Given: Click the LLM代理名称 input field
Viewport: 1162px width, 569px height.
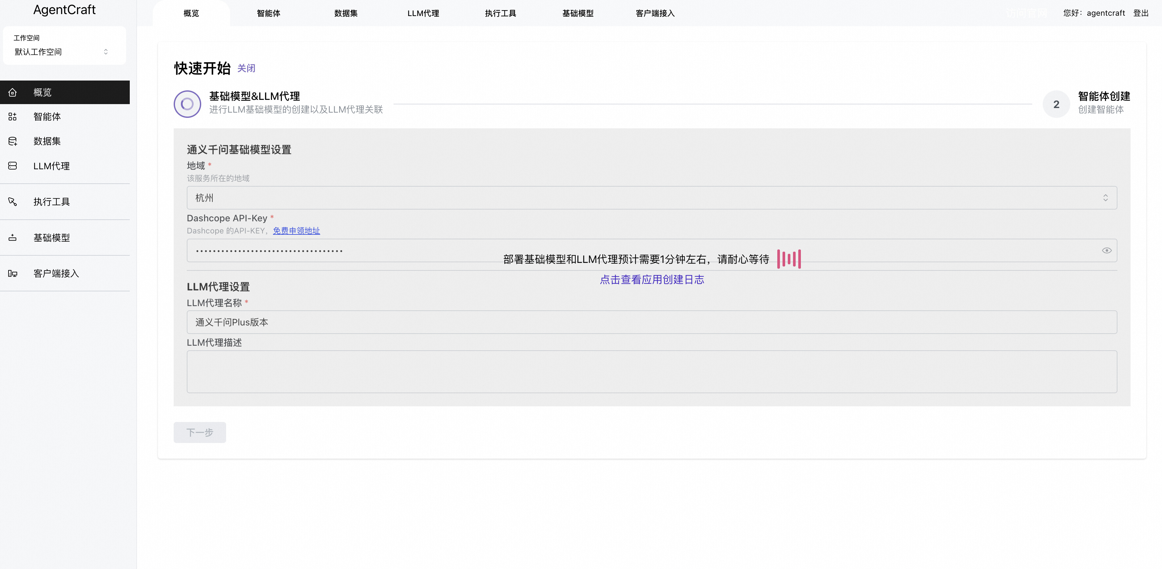Looking at the screenshot, I should click(651, 322).
